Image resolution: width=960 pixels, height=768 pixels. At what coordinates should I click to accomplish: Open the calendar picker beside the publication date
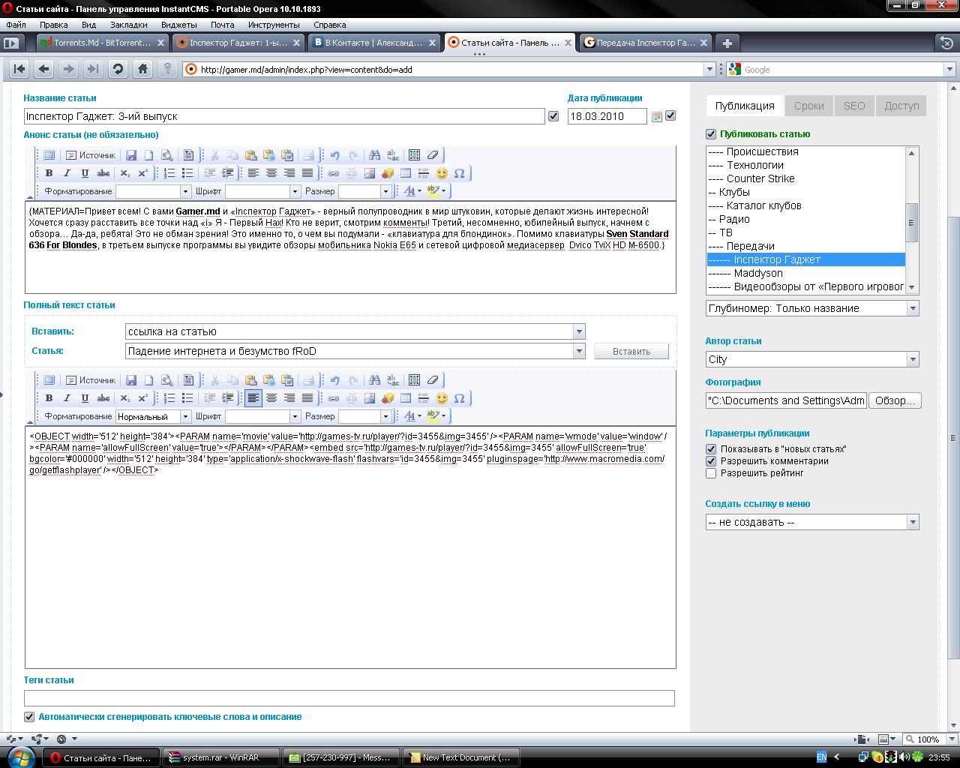pyautogui.click(x=657, y=116)
